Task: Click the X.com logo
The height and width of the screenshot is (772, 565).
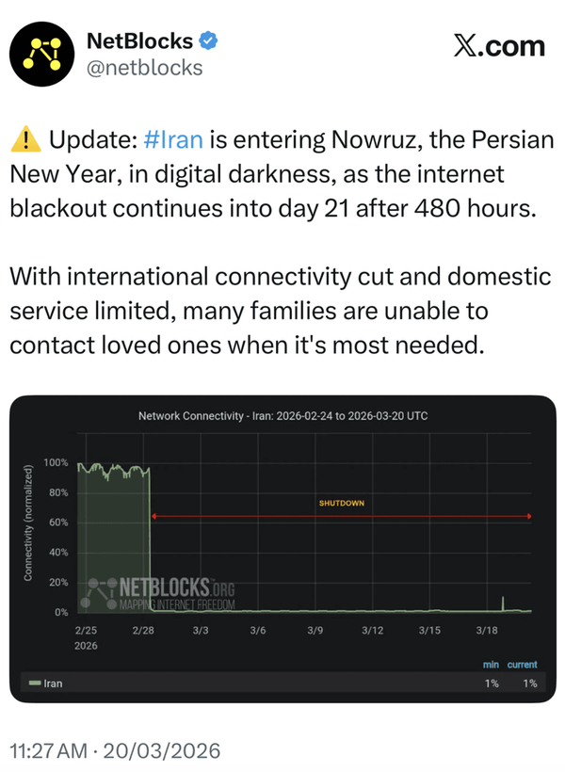Action: pos(499,45)
